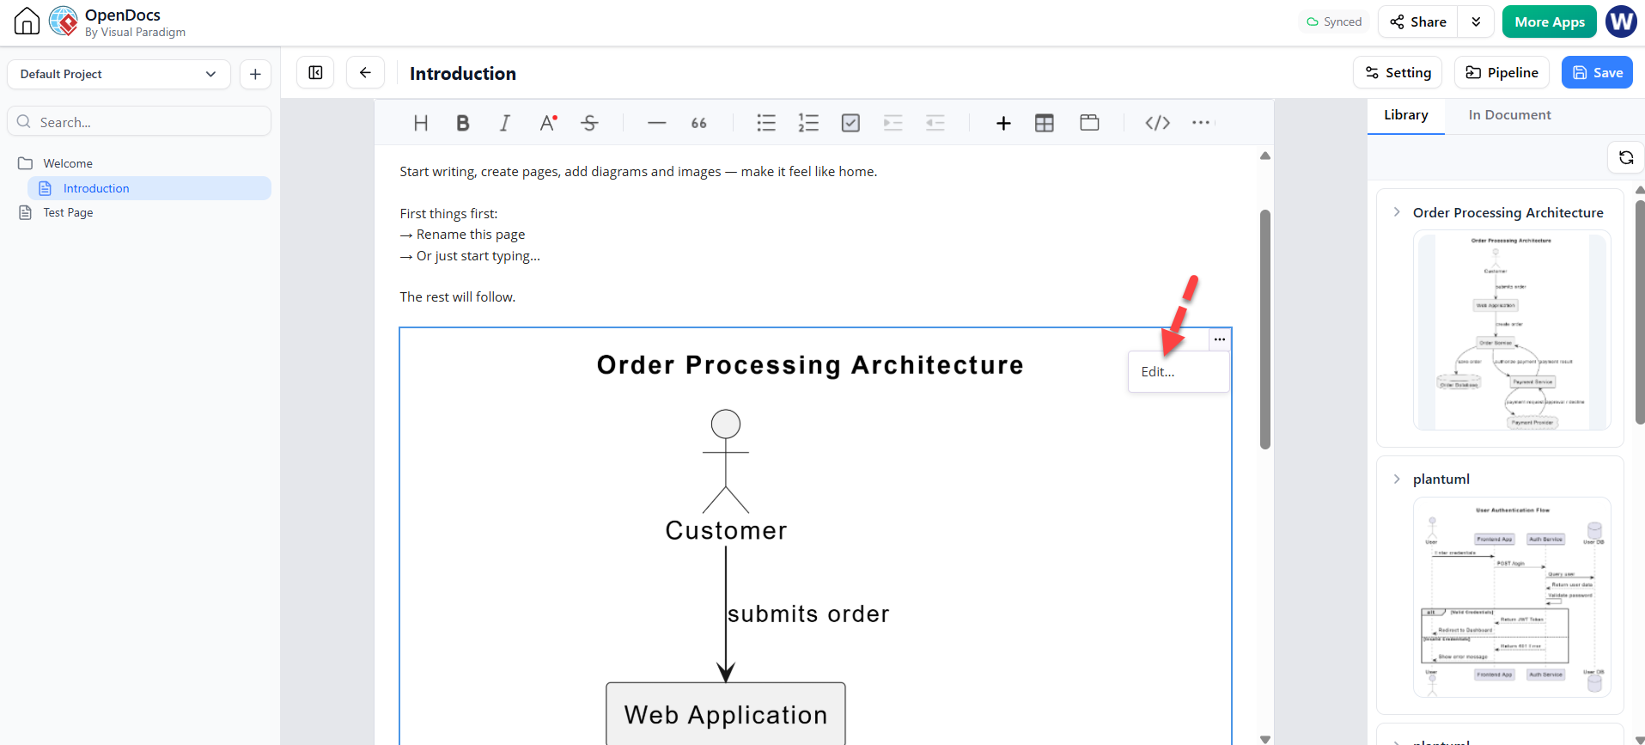Toggle the sidebar panel icon
This screenshot has width=1645, height=745.
[x=315, y=73]
